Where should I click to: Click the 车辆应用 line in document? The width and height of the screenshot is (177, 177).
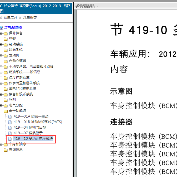144,54
